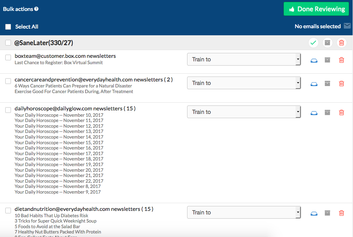Screen dimensions: 353x237
Task: Archive dietandnutrition newsletters
Action: (327, 213)
